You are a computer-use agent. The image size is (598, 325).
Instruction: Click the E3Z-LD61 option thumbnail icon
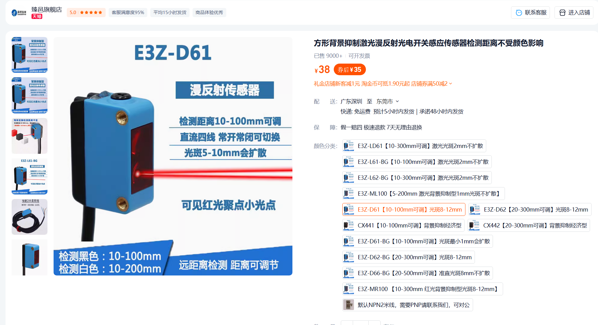pyautogui.click(x=348, y=146)
